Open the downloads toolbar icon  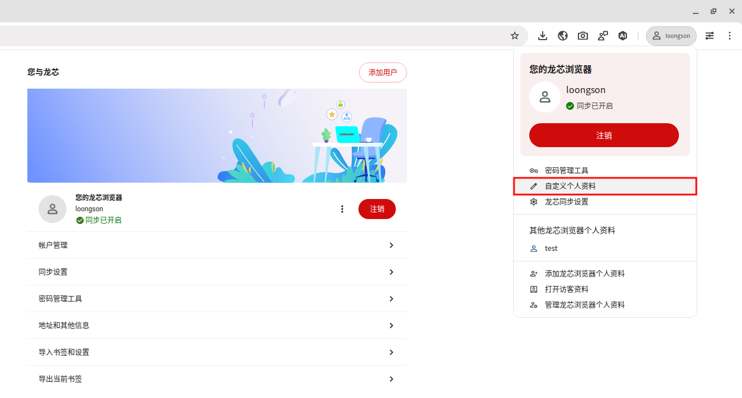click(x=542, y=36)
